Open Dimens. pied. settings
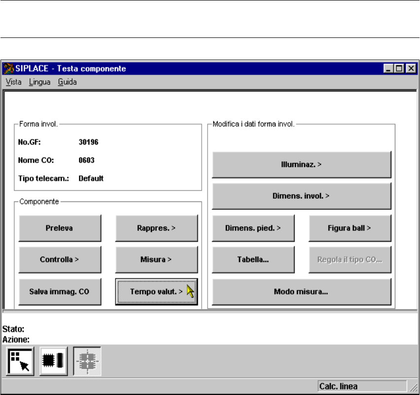 253,228
